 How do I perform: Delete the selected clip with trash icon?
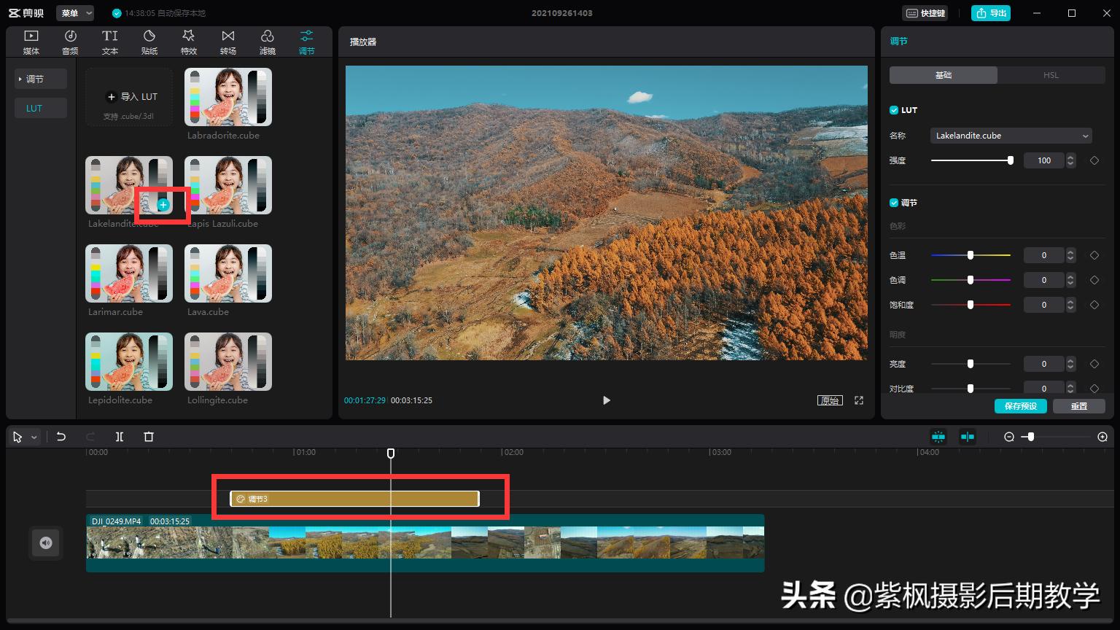click(x=149, y=437)
